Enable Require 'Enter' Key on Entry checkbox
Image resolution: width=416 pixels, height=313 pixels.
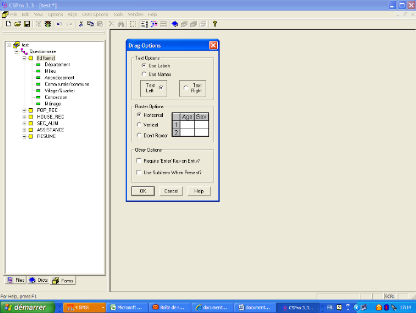point(139,161)
